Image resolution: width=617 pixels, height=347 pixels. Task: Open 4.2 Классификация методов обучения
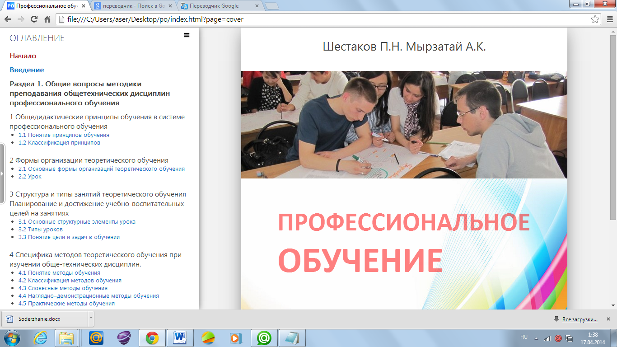(70, 281)
